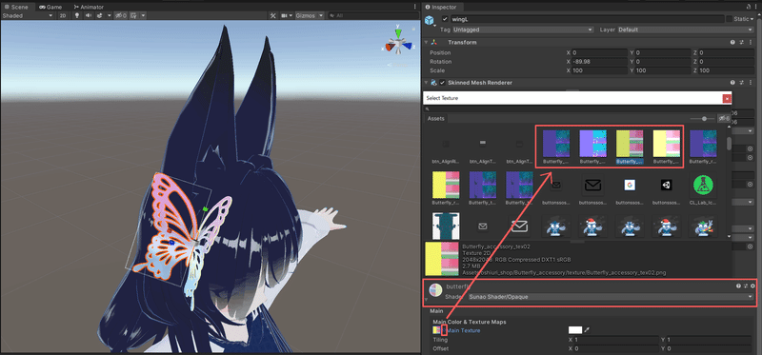Click Rotation X field showing -89.98
762x355 pixels.
coord(600,62)
